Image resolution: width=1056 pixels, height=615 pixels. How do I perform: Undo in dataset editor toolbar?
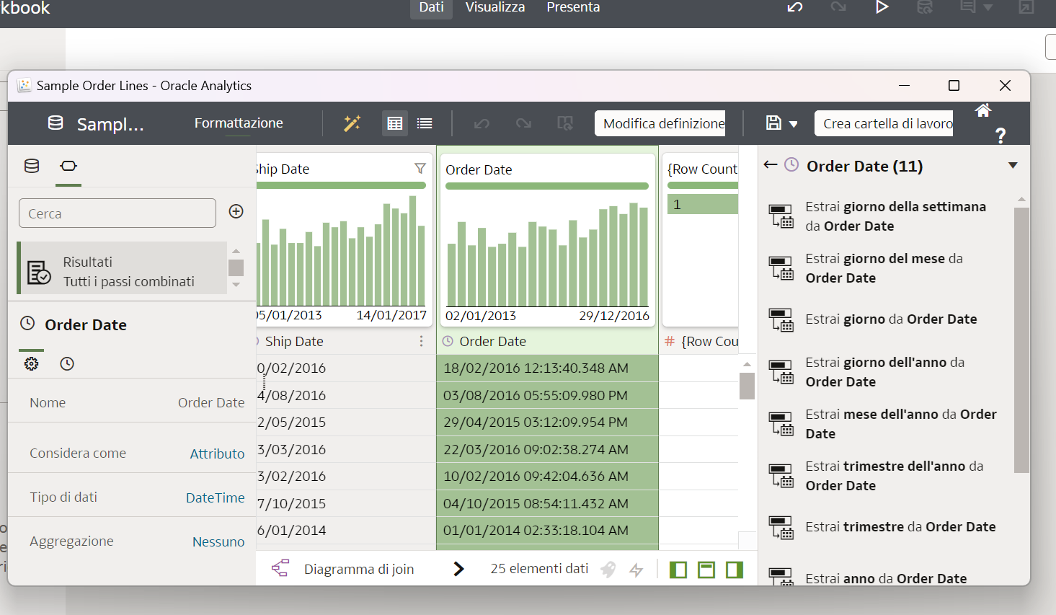[482, 123]
